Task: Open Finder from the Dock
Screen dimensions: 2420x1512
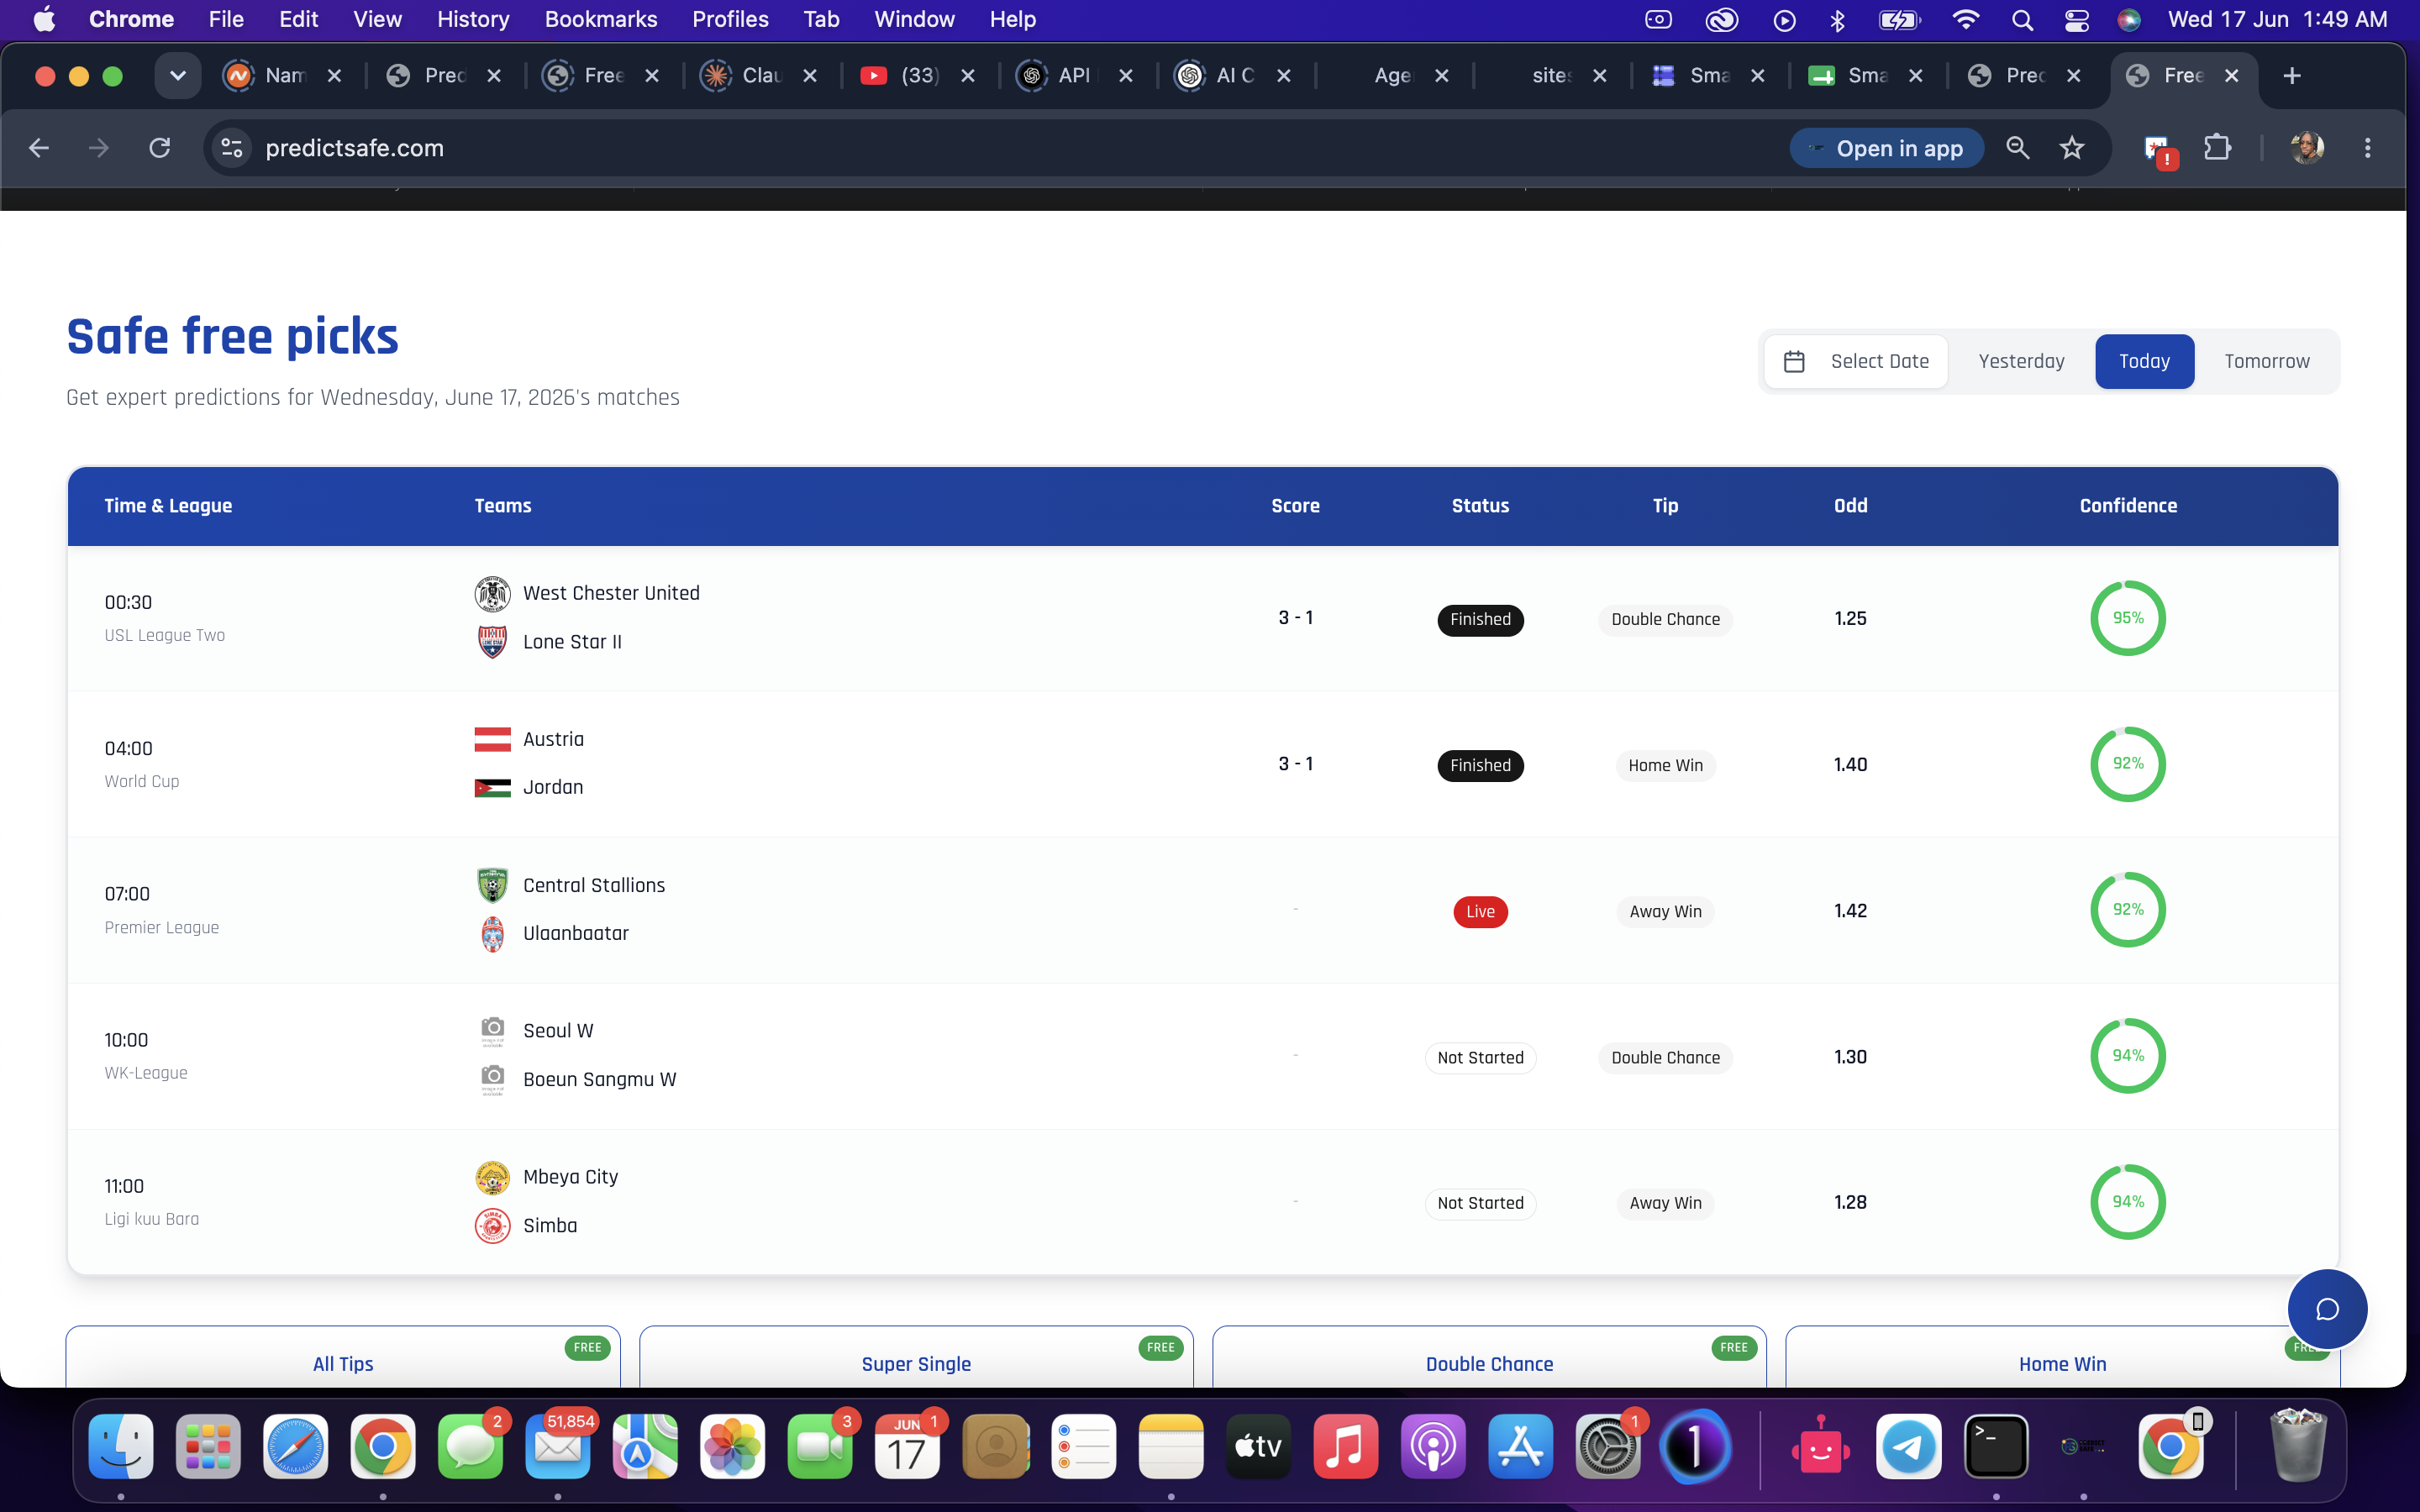Action: pos(121,1446)
